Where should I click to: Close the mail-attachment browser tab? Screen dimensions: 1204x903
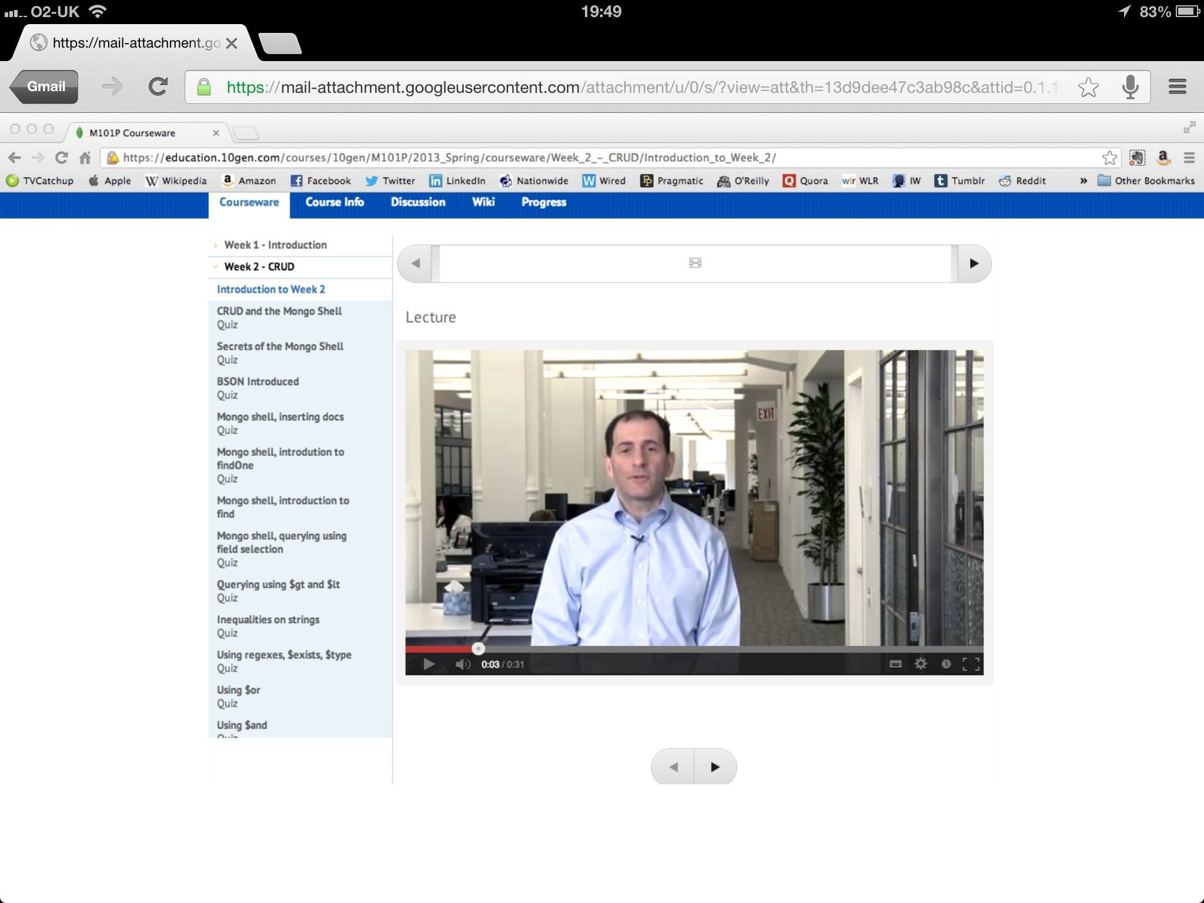click(232, 44)
